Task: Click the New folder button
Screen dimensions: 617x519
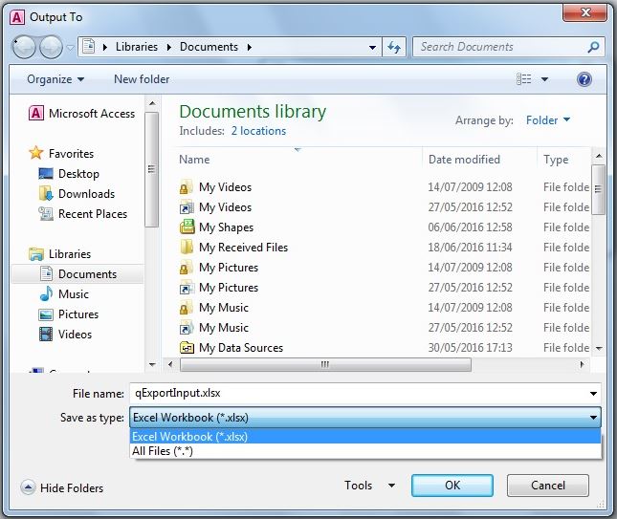Action: click(142, 79)
